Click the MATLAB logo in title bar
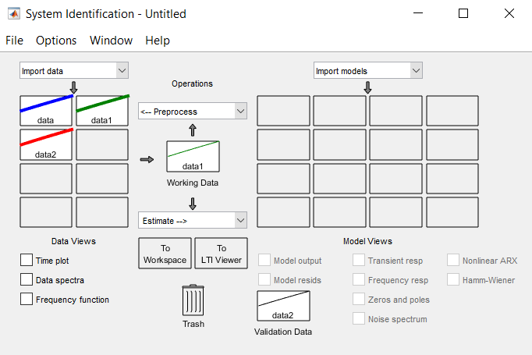 click(14, 14)
